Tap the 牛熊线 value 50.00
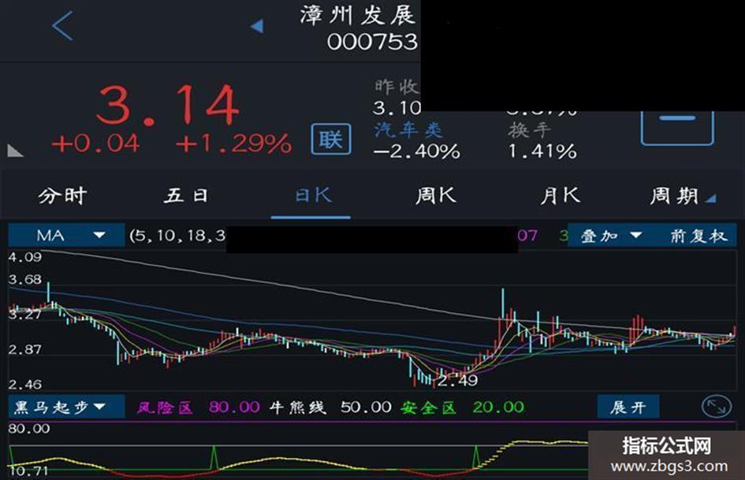 366,407
